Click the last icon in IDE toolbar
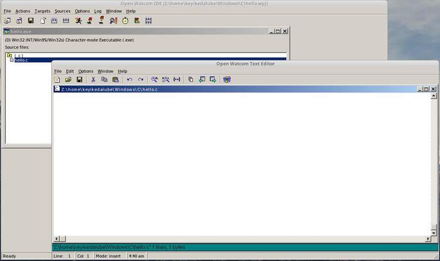 click(148, 21)
